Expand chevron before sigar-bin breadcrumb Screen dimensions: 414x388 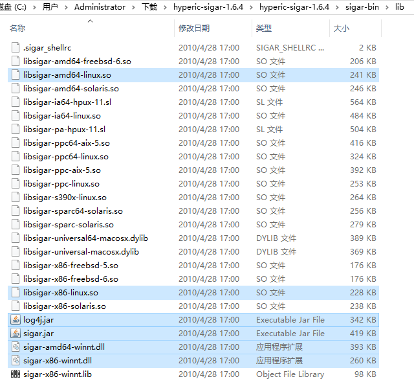pos(338,7)
